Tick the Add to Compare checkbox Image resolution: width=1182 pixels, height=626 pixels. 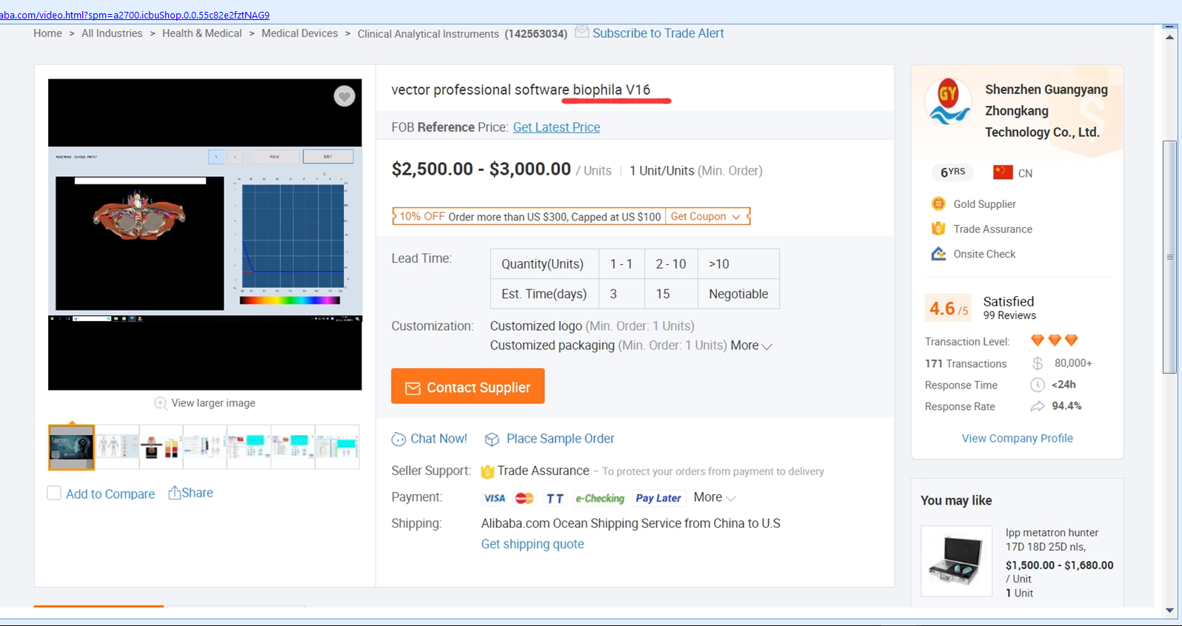point(54,494)
